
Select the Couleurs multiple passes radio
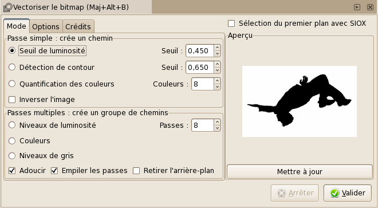pyautogui.click(x=12, y=141)
